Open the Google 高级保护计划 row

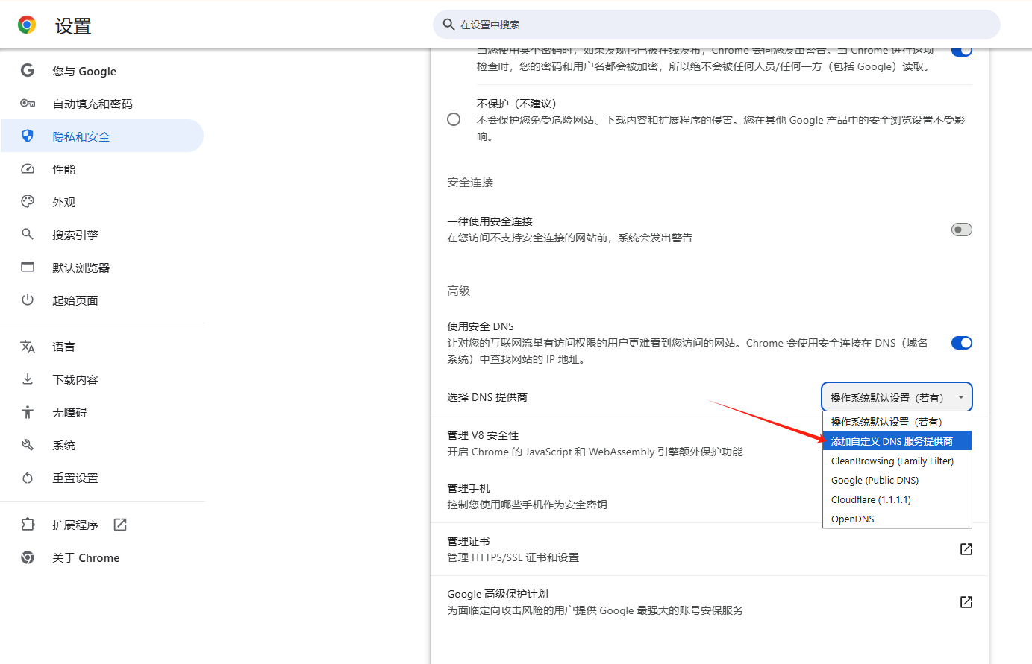(x=710, y=602)
